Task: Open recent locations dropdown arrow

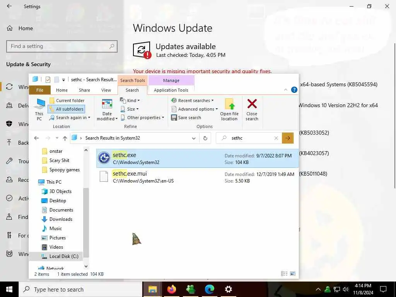Action: (57, 138)
